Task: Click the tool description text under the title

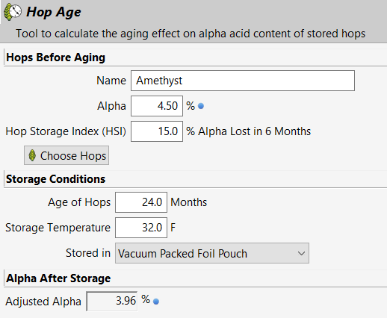Action: (x=191, y=34)
